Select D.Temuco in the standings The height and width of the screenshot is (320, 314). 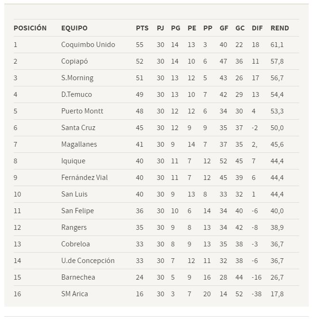pos(76,94)
